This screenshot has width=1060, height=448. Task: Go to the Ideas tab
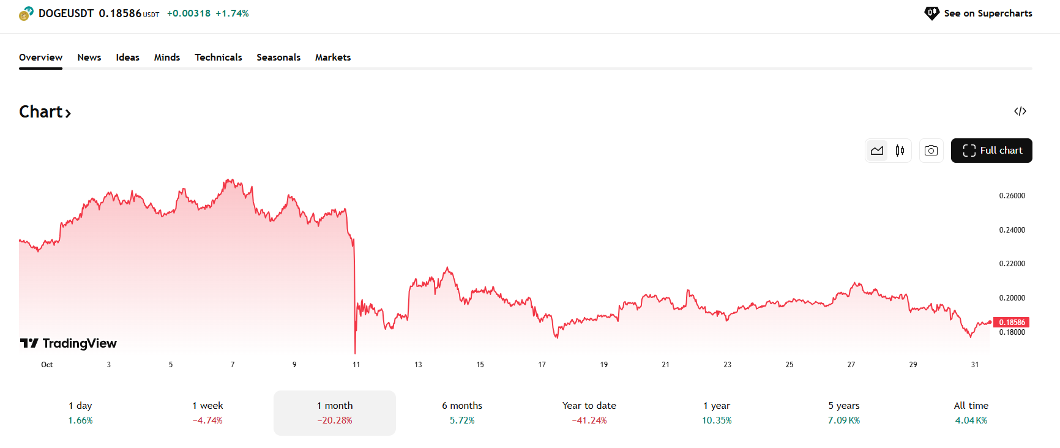pos(128,58)
